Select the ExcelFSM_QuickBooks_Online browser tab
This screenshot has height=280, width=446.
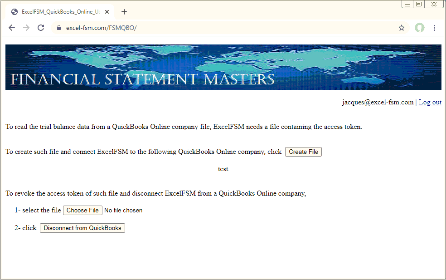(60, 12)
